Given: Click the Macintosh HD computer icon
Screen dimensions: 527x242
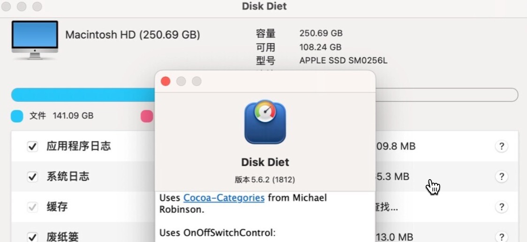Looking at the screenshot, I should [35, 40].
